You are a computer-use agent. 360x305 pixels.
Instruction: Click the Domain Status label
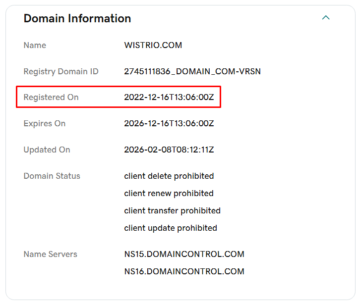[x=52, y=176]
